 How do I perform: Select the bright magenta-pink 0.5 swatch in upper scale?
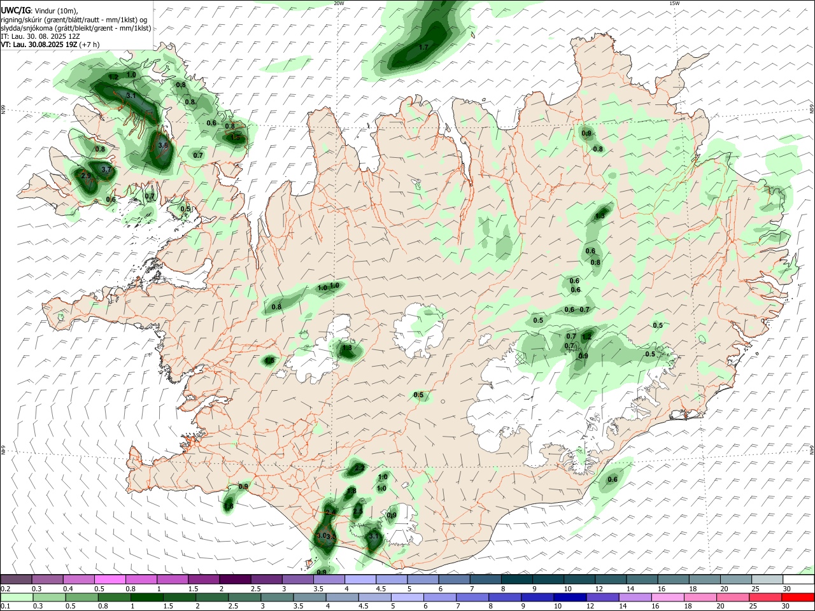(110, 579)
